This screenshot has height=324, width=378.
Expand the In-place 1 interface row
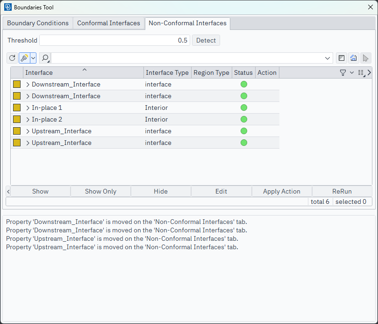coord(28,108)
